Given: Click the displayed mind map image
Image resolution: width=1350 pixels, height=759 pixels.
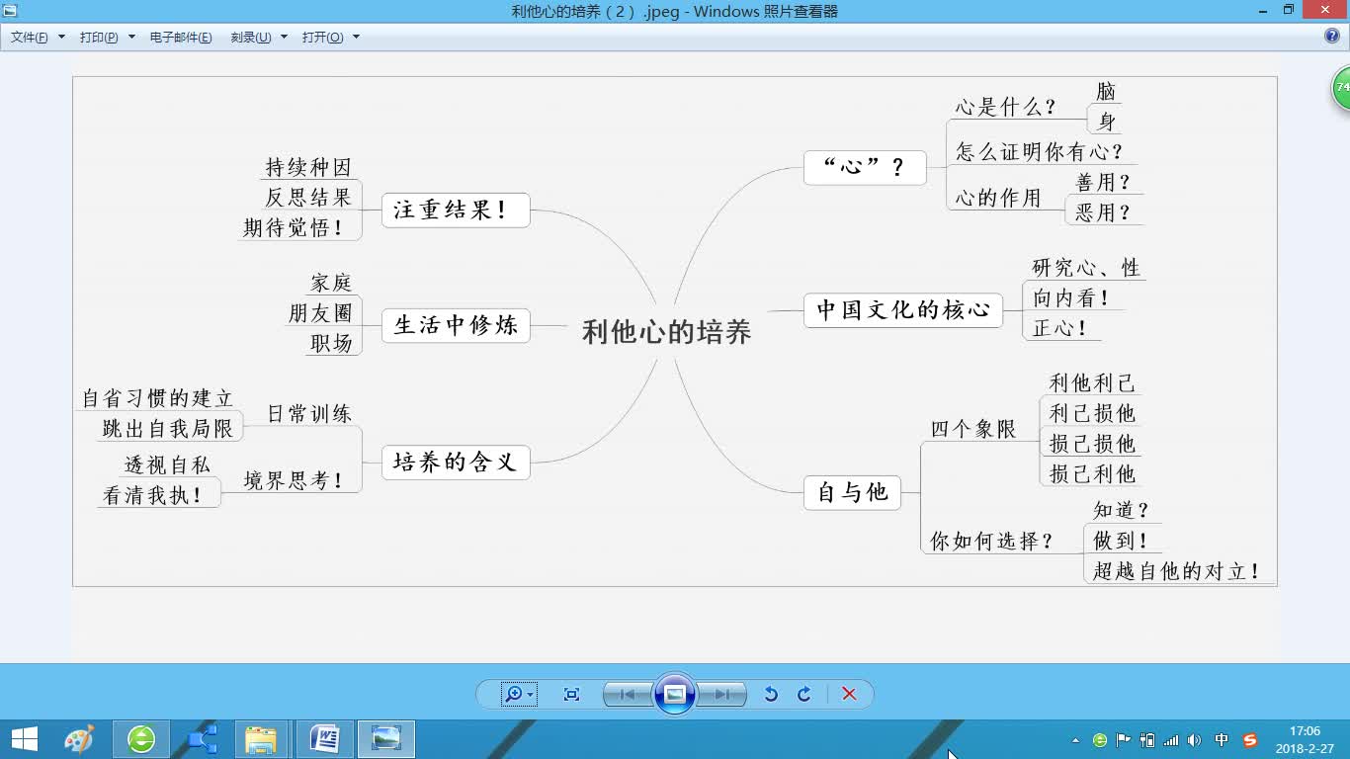Looking at the screenshot, I should tap(675, 331).
